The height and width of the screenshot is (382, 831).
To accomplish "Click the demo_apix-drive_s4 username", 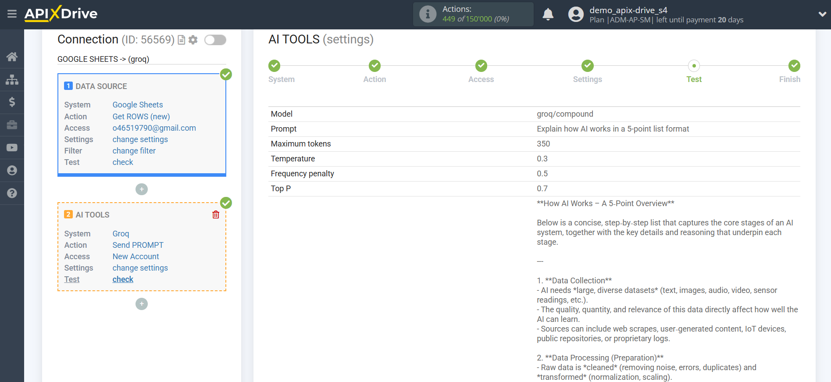I will point(628,10).
